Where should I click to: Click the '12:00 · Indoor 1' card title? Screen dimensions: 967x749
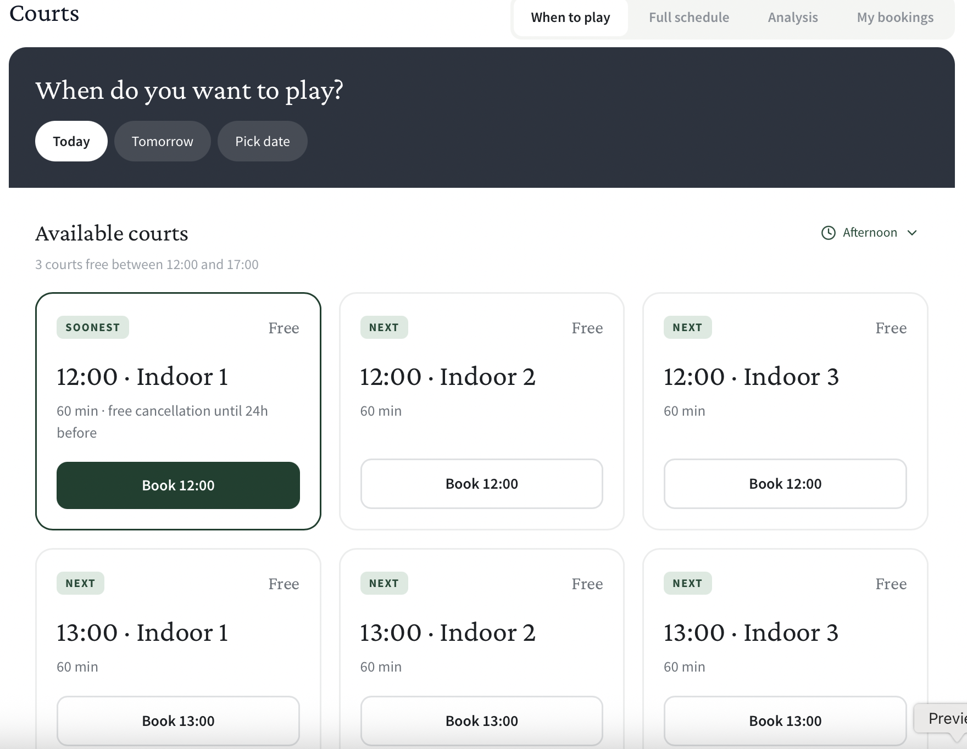(142, 377)
